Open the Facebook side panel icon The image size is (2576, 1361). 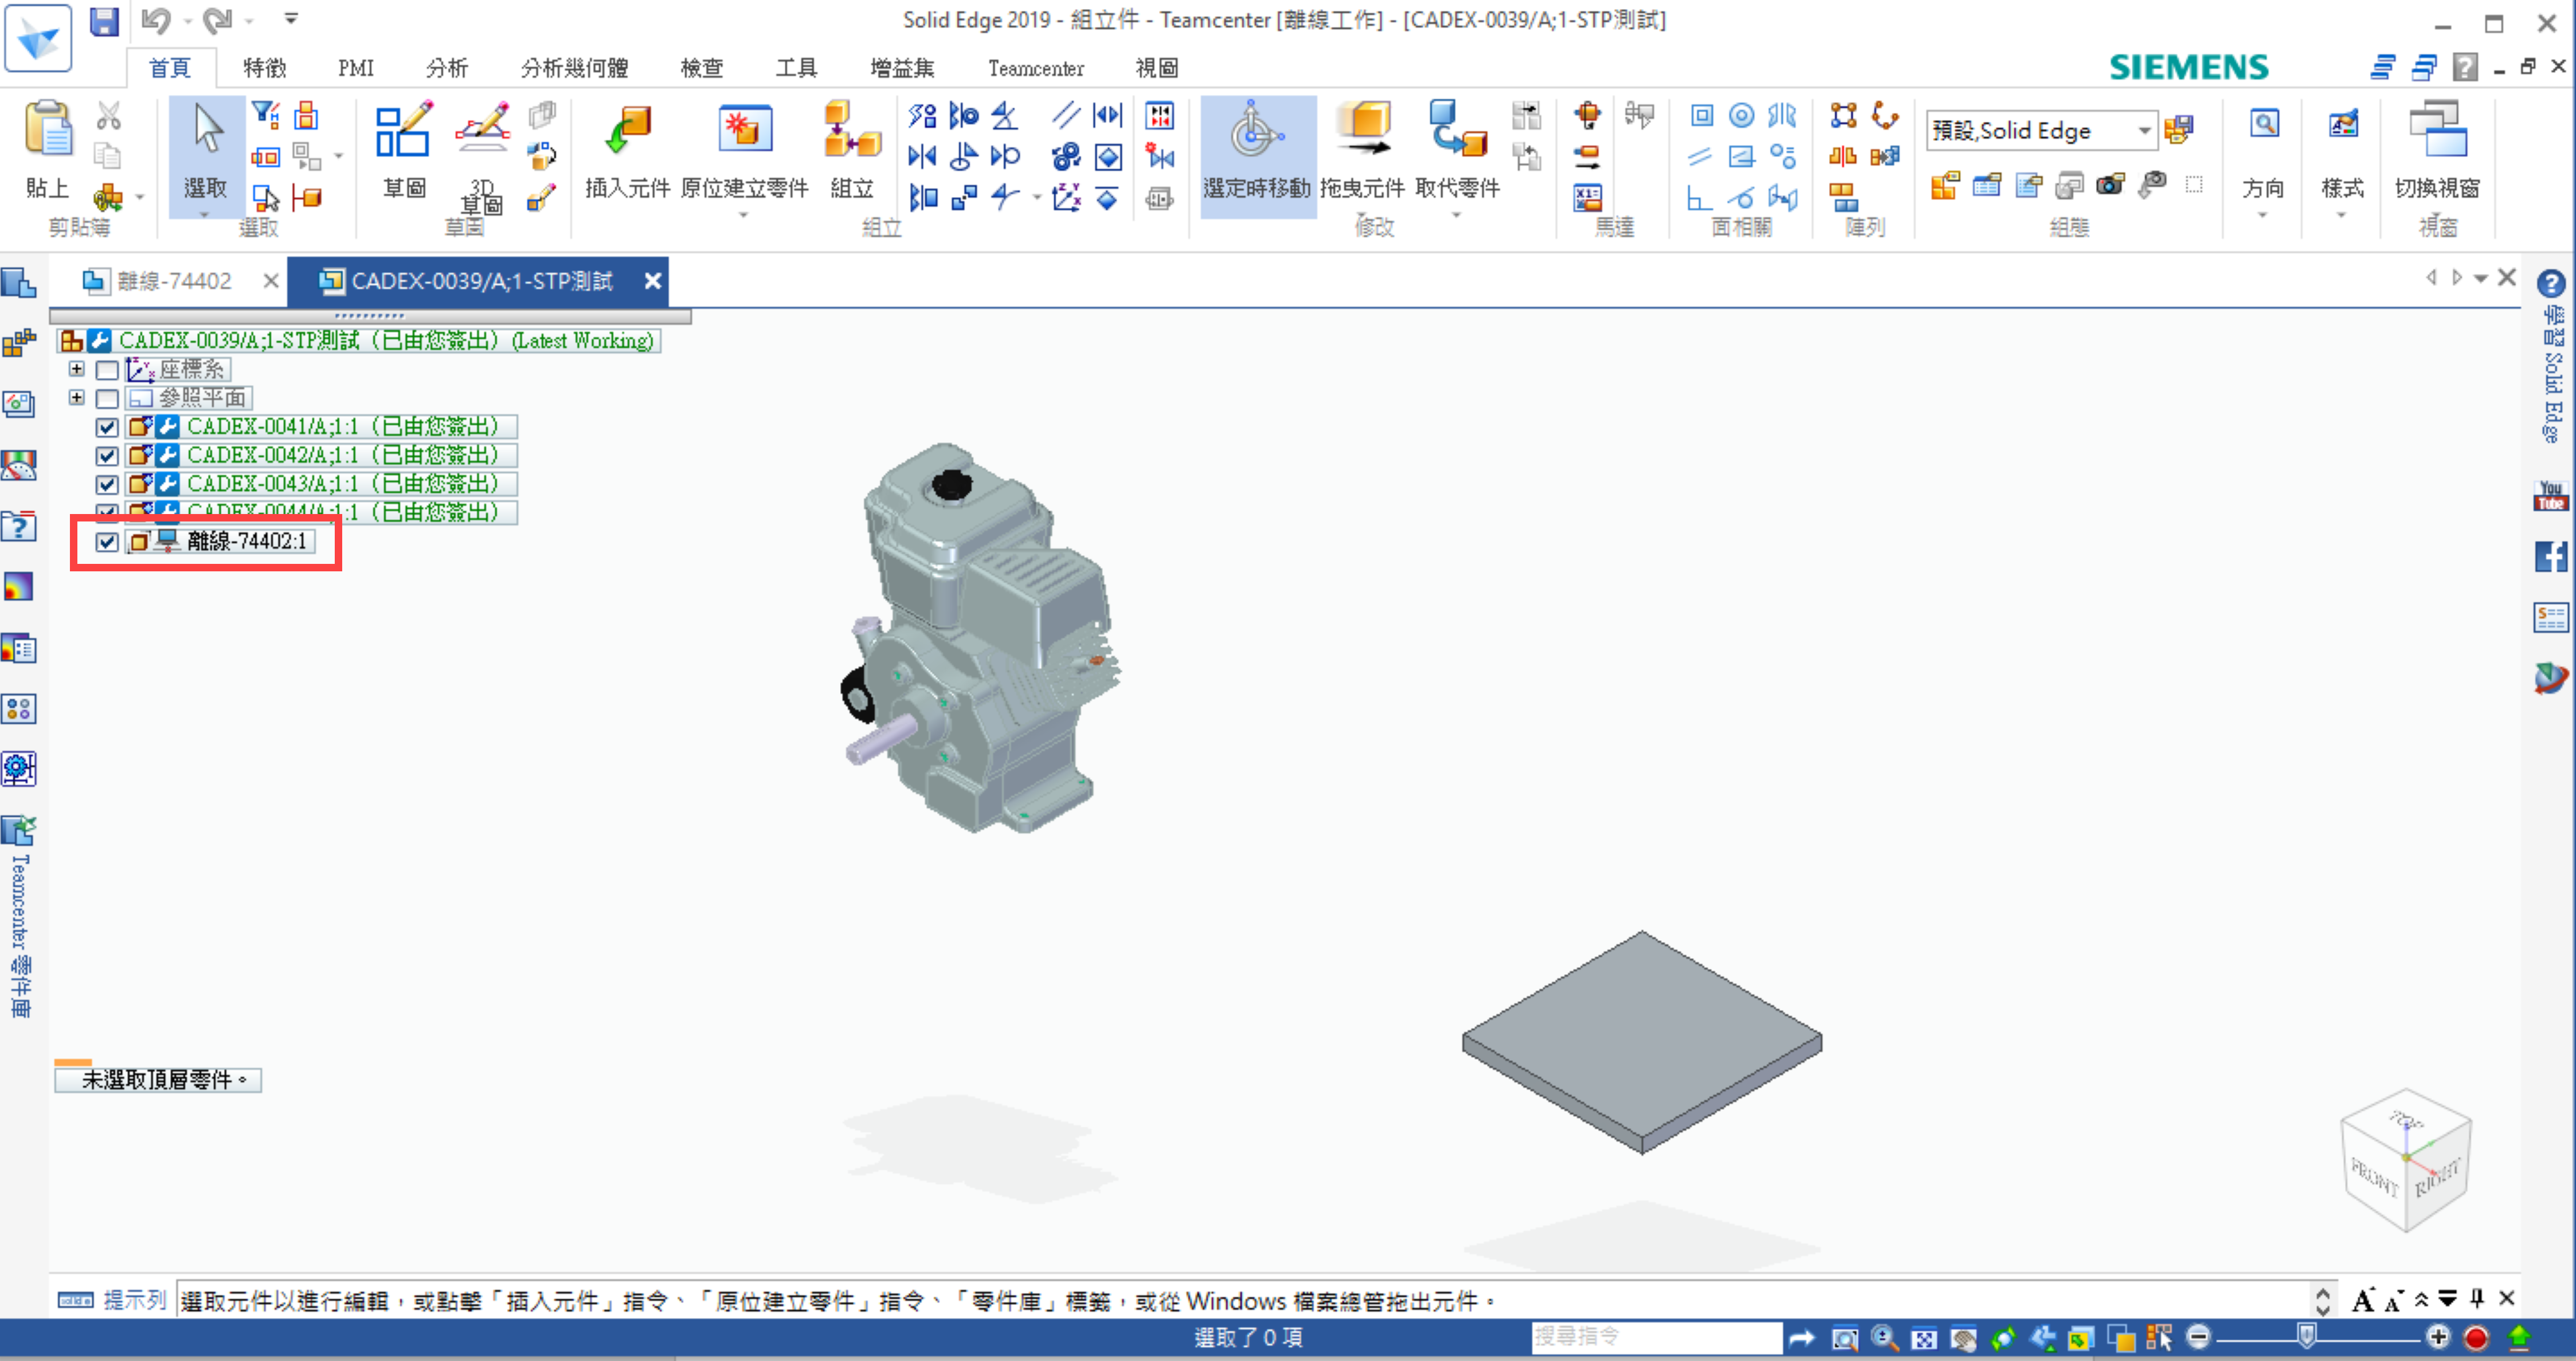(2550, 556)
